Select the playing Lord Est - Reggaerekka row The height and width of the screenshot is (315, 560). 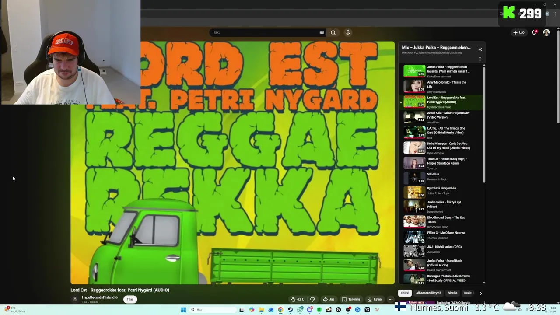(440, 102)
